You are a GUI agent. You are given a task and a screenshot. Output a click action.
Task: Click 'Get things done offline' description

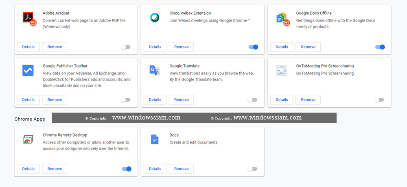coord(336,23)
